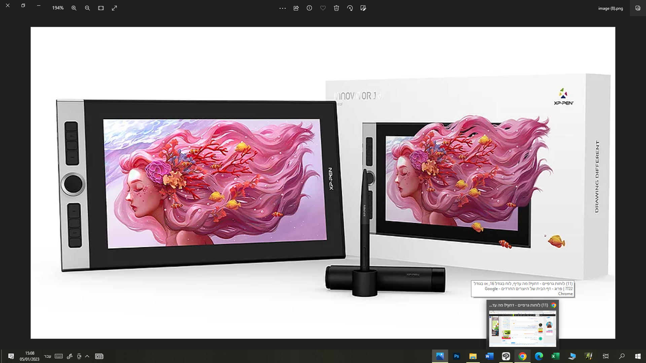
Task: Open taskbar date and time clock
Action: (30, 356)
